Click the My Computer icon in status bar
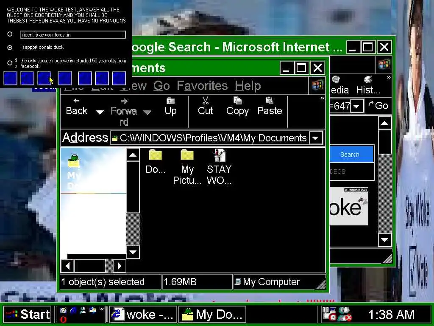 click(237, 282)
